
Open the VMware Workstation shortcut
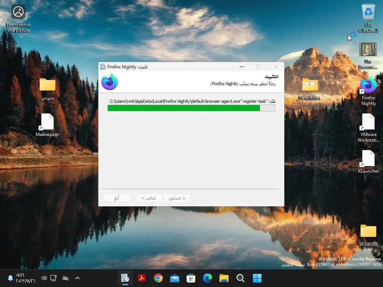tap(368, 128)
